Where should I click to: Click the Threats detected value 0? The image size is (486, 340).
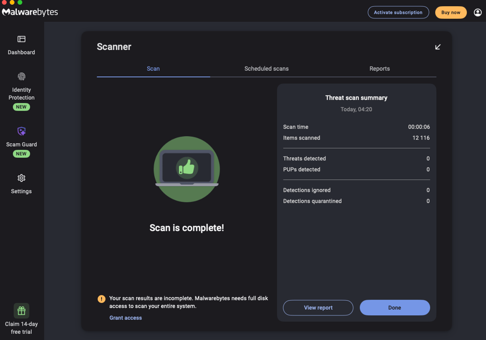click(x=428, y=159)
